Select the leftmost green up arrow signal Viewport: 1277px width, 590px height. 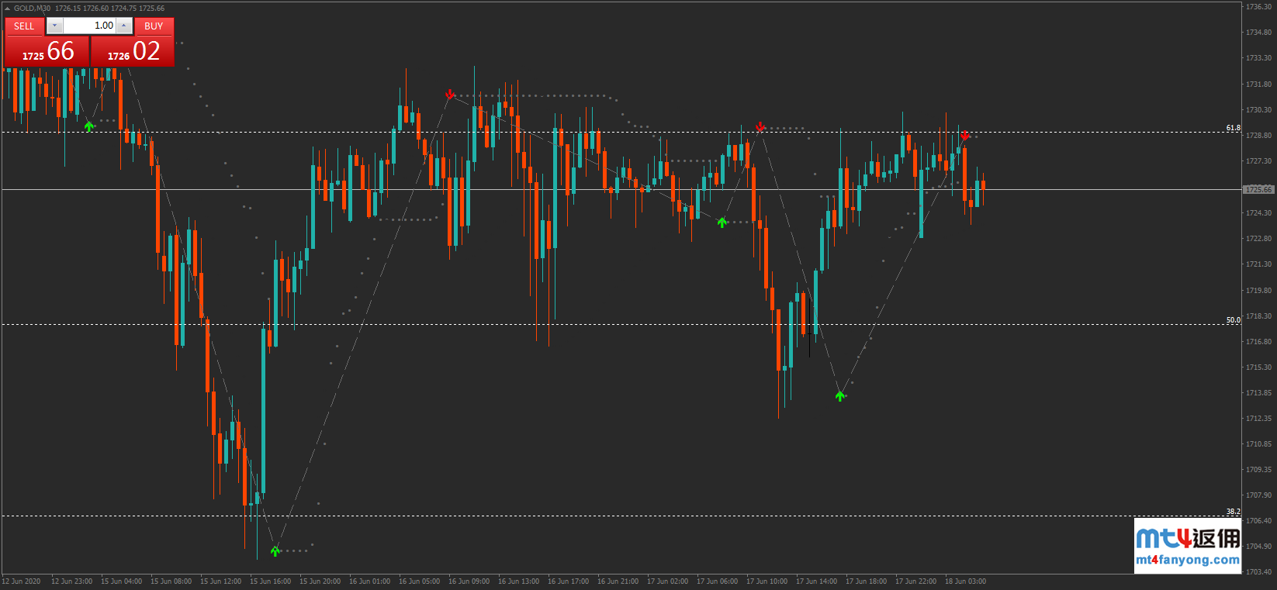(x=89, y=126)
